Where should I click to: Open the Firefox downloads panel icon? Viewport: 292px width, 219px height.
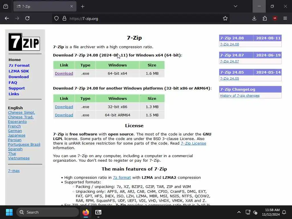point(254,18)
